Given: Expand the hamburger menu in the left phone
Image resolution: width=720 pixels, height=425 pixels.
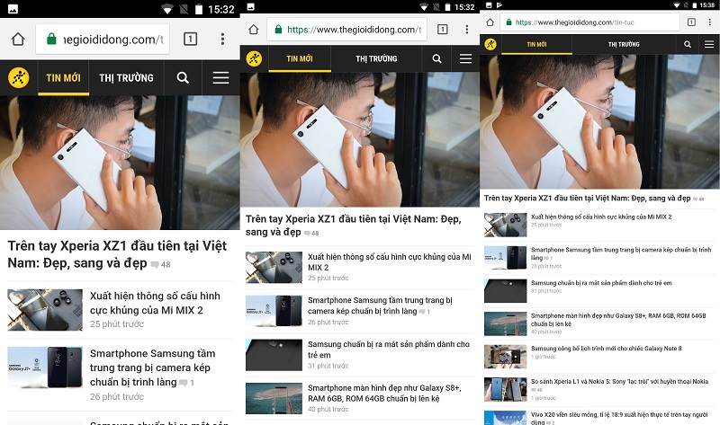Looking at the screenshot, I should pos(220,78).
